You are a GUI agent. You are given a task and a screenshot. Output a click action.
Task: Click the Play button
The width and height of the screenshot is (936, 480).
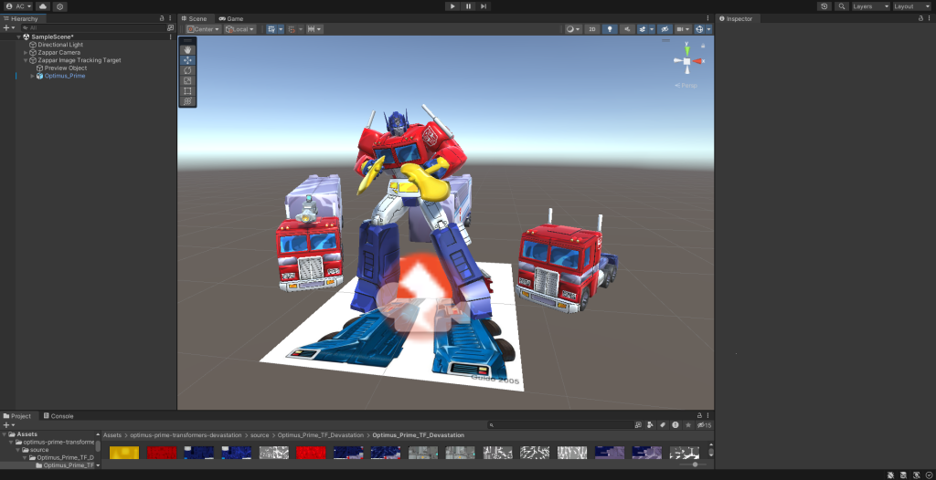452,6
